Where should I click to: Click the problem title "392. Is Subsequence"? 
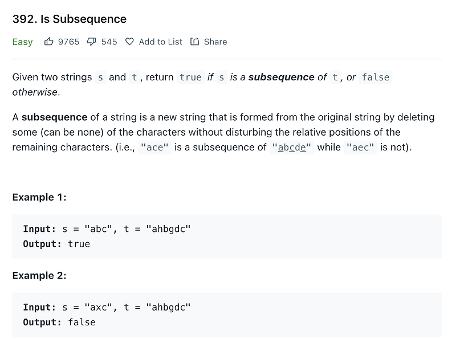(x=69, y=19)
